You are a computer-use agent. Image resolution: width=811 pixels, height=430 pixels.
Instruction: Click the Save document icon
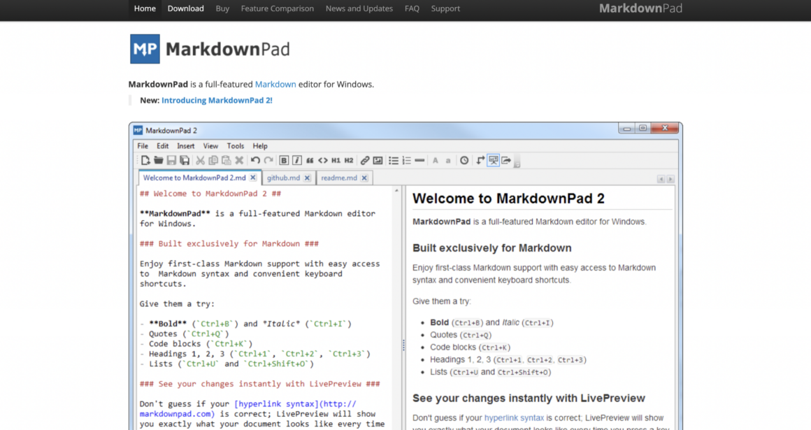click(x=171, y=160)
